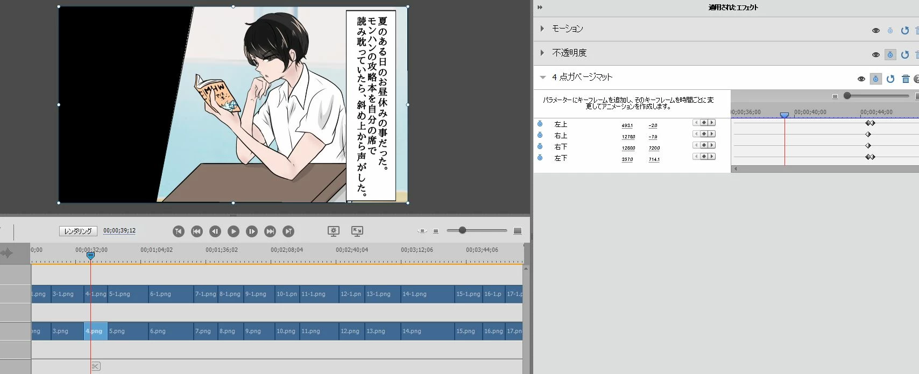Expand the モーション effect
Viewport: 919px width, 374px height.
542,29
